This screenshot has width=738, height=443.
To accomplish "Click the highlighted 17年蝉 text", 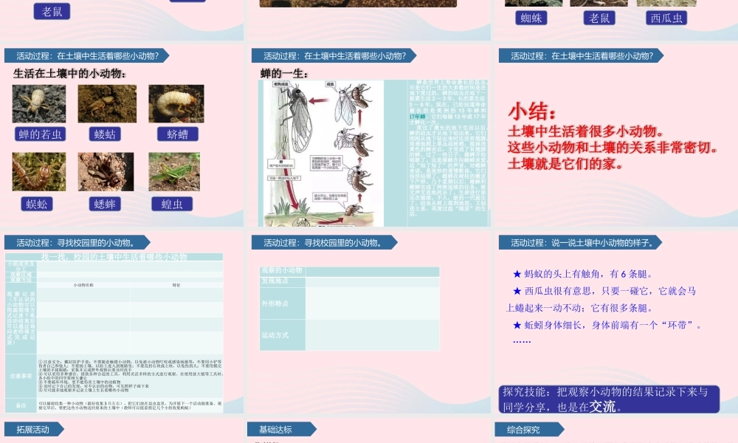I will (418, 116).
